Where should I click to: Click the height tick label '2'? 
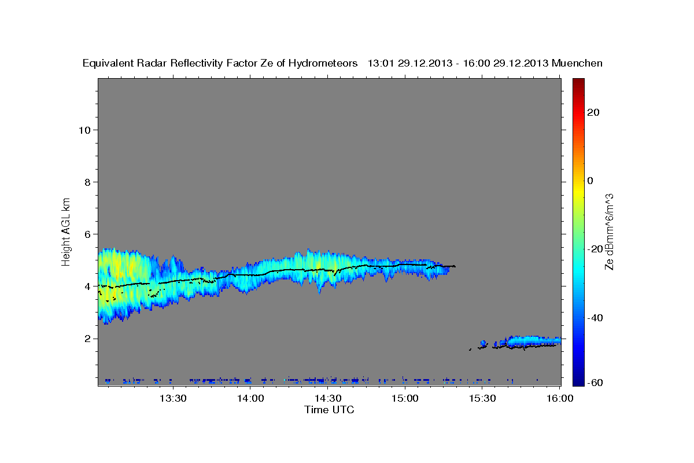point(88,339)
